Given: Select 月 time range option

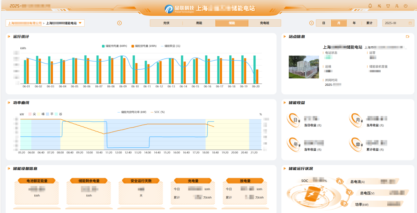Looking at the screenshot, I should pyautogui.click(x=339, y=23).
